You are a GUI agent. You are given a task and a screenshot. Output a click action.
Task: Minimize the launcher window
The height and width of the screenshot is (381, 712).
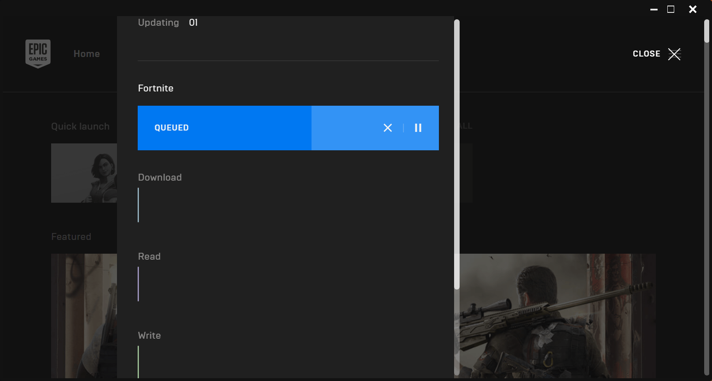click(x=654, y=9)
